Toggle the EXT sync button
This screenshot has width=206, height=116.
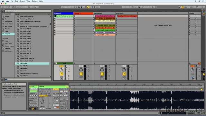(3, 7)
